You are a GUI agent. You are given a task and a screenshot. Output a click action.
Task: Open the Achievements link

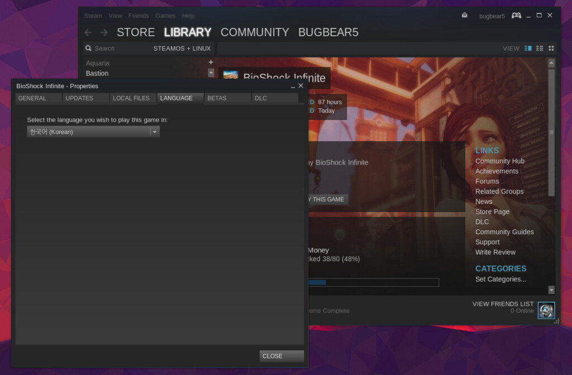tap(497, 171)
